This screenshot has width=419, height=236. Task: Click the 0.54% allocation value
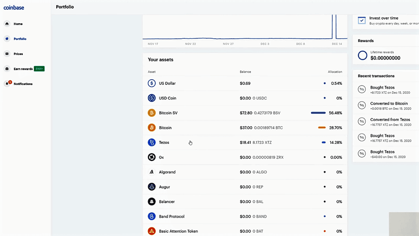pyautogui.click(x=336, y=83)
